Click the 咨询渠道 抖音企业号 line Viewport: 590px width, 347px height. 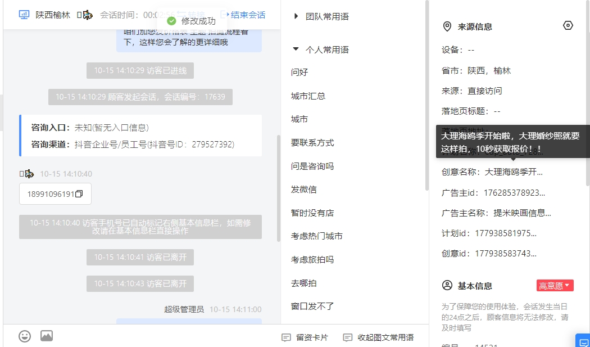[133, 145]
